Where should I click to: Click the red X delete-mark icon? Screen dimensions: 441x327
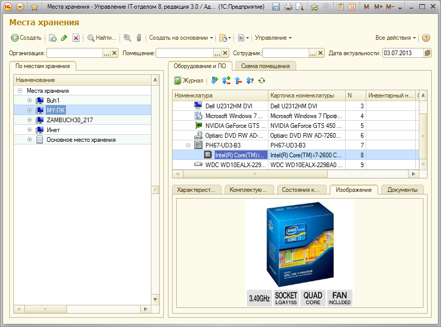76,38
